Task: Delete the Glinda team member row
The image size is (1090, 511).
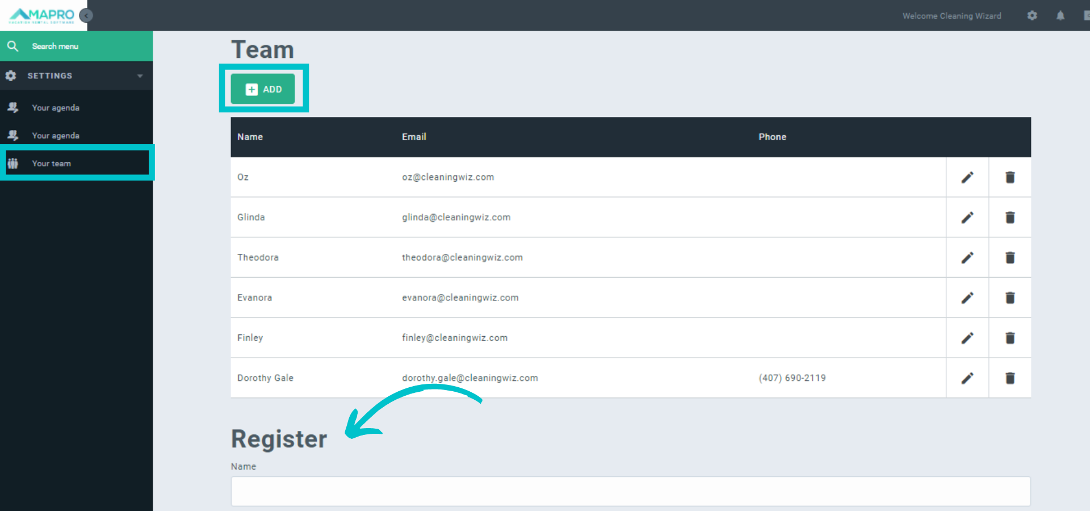Action: pos(1009,217)
